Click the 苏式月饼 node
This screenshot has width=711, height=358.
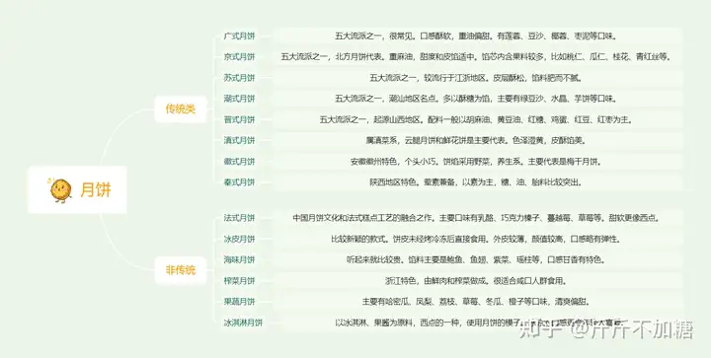tap(239, 78)
